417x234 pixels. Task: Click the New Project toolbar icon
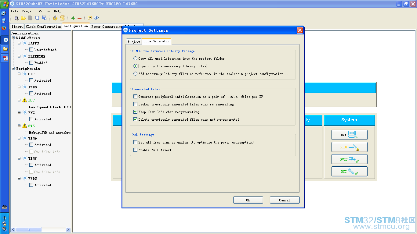point(16,18)
